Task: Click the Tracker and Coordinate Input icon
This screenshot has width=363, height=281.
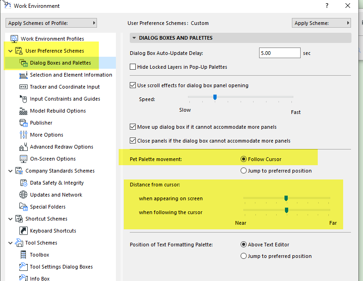Action: (23, 87)
